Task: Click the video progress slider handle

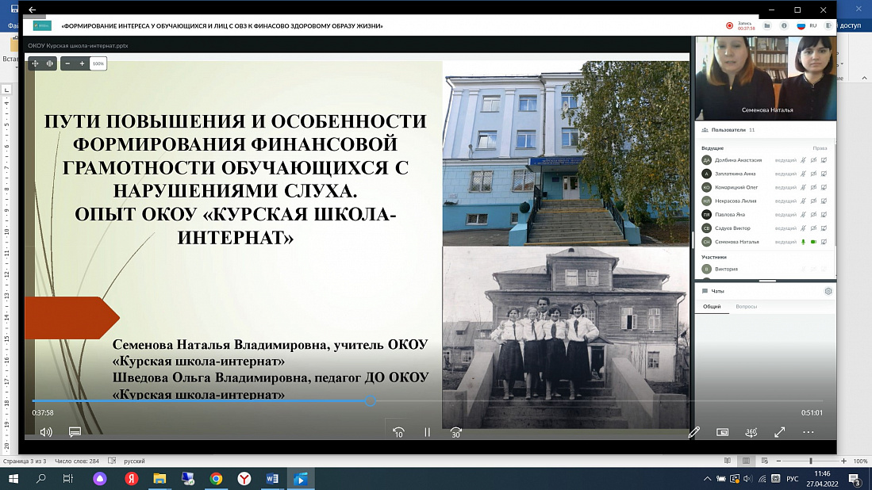Action: [x=371, y=400]
